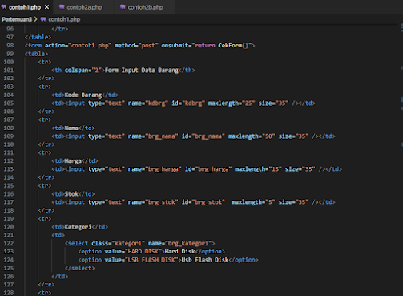Click the CekForm() function call text

233,46
